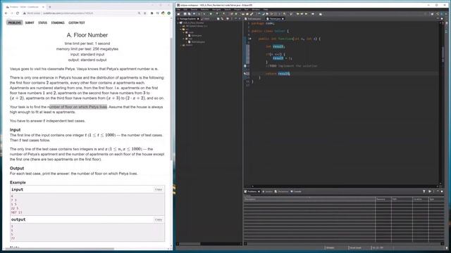Click Link with Editor icon in Package Explorer
The width and height of the screenshot is (451, 253).
pos(222,19)
